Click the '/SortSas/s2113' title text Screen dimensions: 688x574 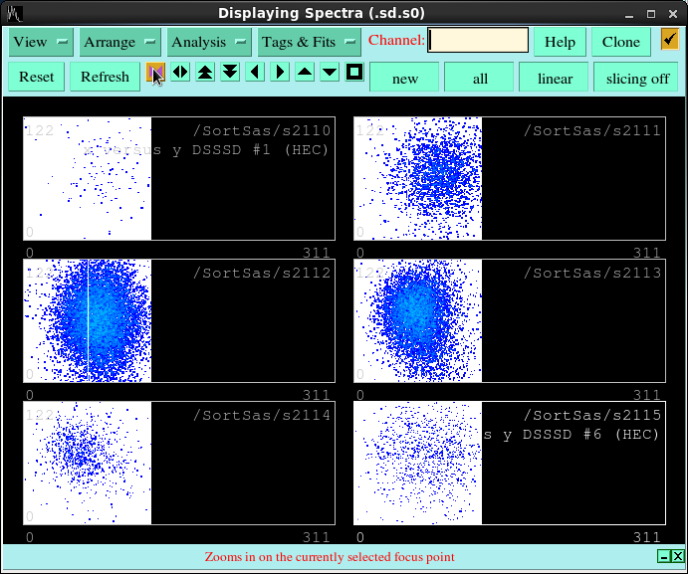click(592, 274)
